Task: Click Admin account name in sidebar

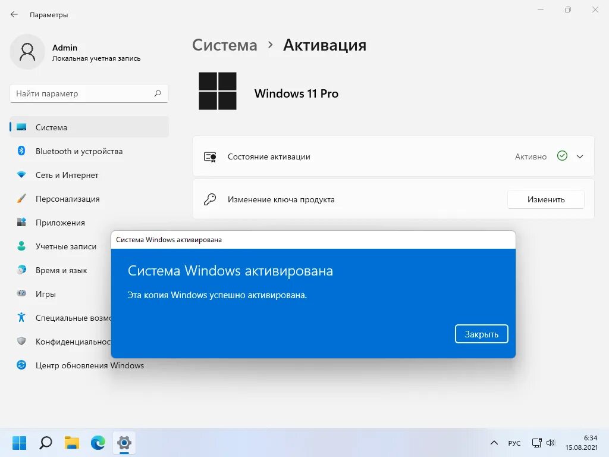Action: pyautogui.click(x=65, y=48)
